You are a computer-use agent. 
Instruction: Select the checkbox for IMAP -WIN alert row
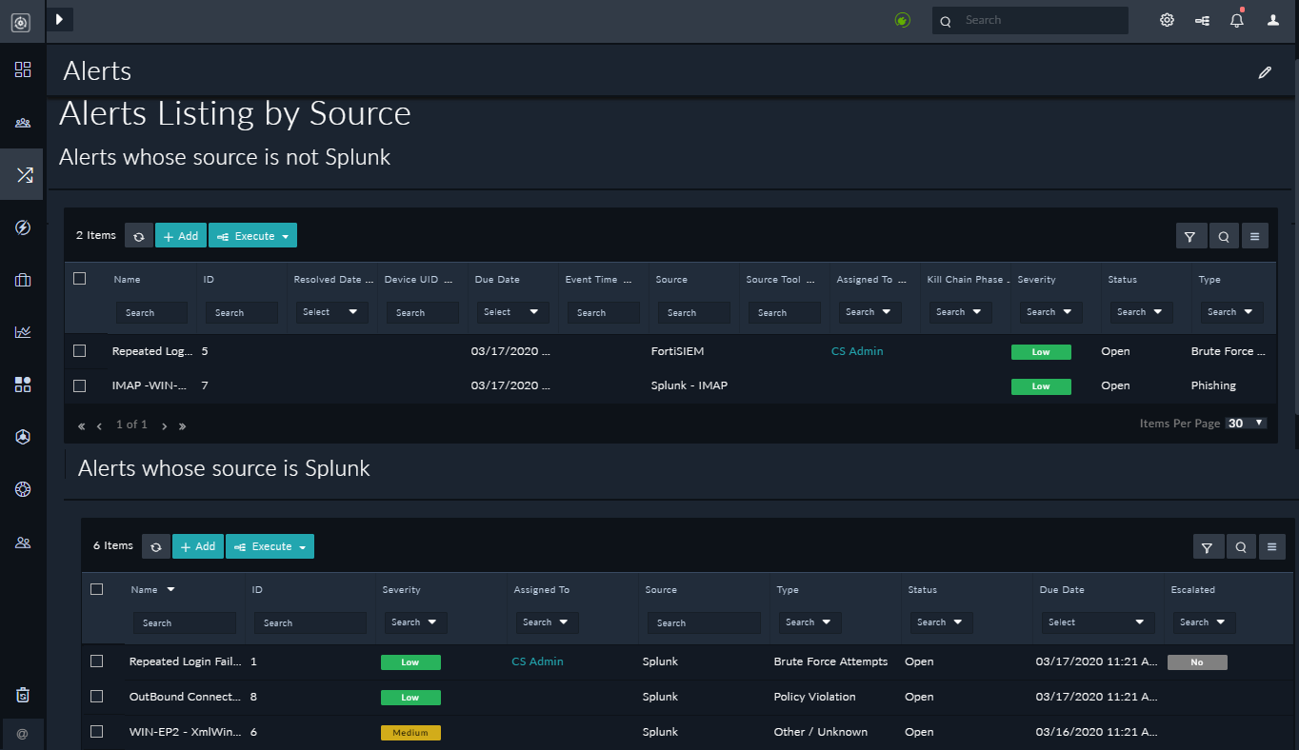80,385
